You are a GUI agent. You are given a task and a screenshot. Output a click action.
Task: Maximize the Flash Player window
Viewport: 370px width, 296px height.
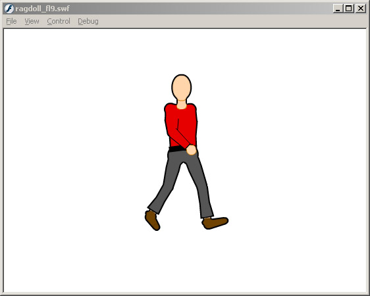(x=349, y=9)
